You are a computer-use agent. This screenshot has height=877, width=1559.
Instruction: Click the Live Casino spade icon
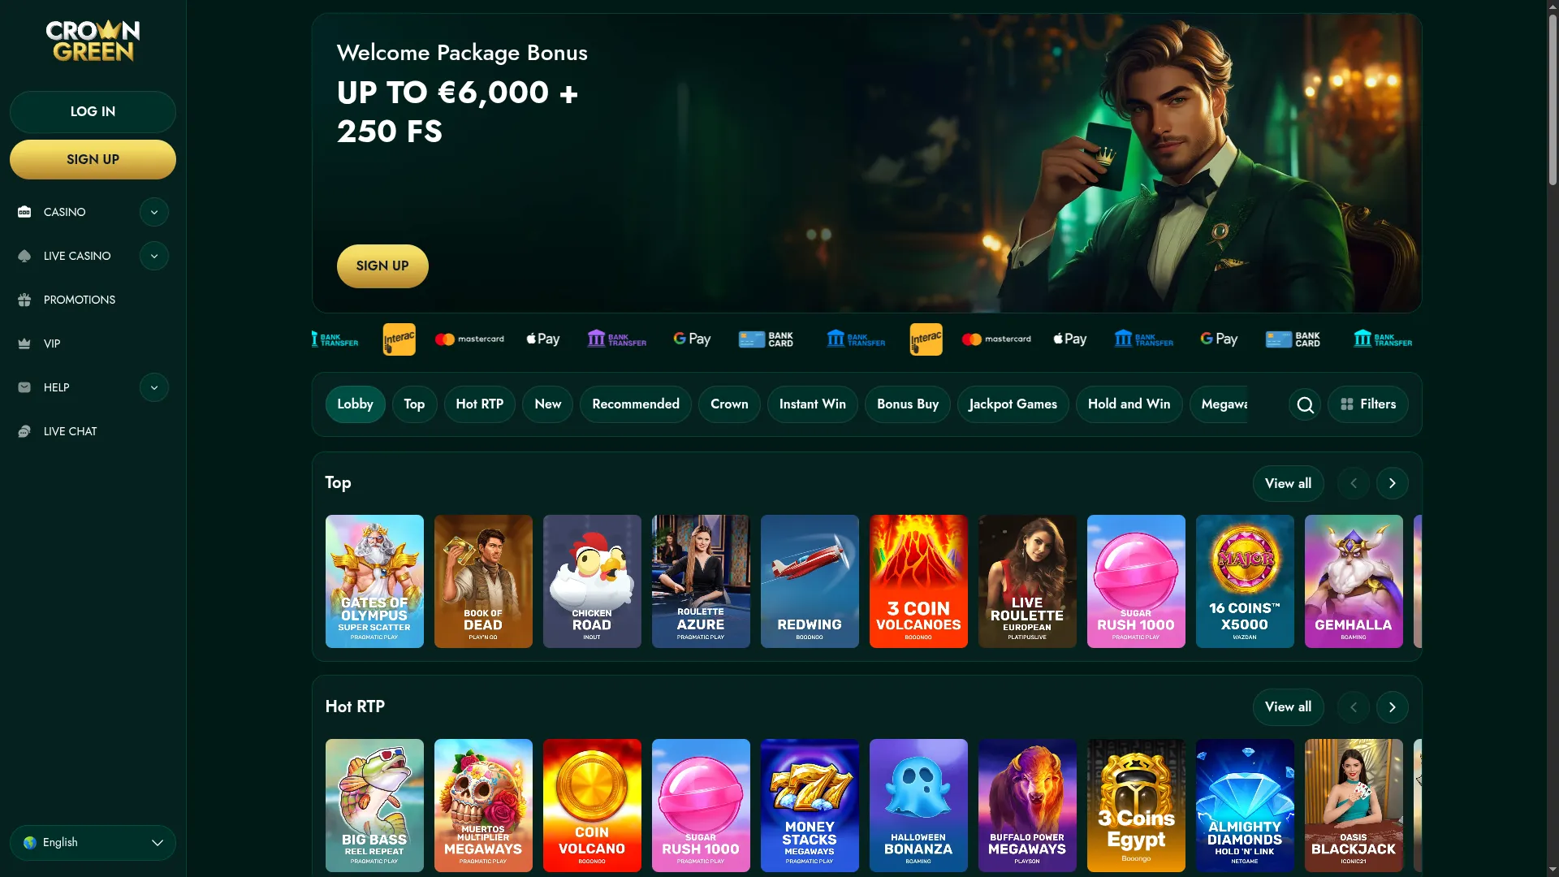pyautogui.click(x=24, y=256)
